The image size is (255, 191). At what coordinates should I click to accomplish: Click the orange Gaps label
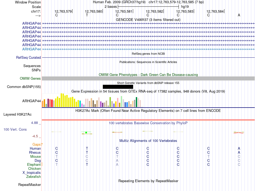pos(37,145)
